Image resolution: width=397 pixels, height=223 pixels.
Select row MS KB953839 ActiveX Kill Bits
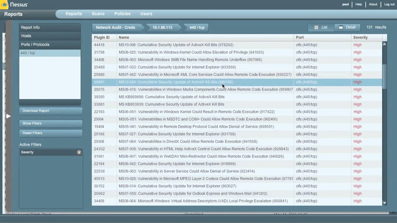point(237,104)
